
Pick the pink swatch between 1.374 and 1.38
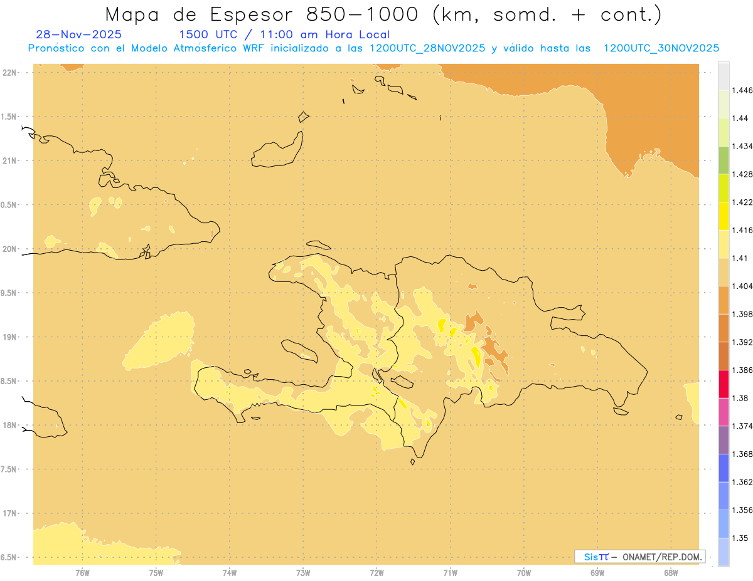[x=724, y=412]
